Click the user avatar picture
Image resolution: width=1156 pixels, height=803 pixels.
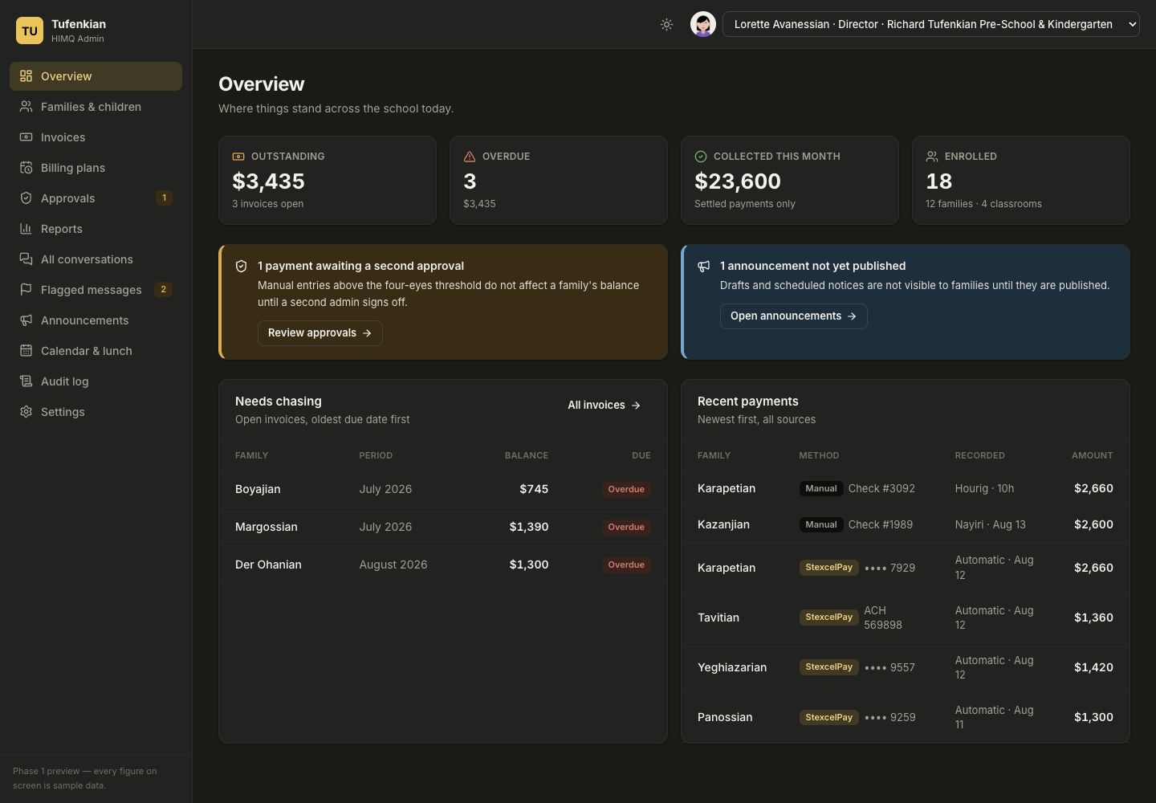point(703,24)
